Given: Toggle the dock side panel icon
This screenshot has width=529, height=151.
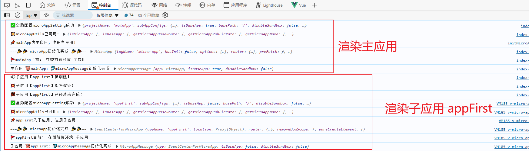Looking at the screenshot, I should (x=28, y=5).
